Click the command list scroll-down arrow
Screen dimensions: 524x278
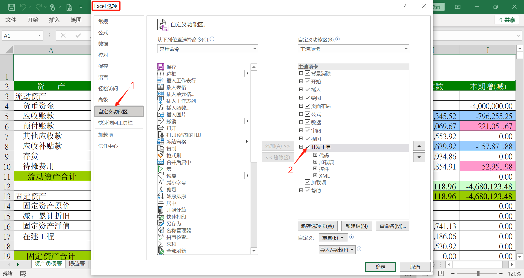click(254, 251)
